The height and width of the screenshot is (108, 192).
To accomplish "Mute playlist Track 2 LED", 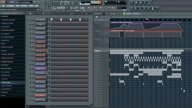I will [108, 37].
